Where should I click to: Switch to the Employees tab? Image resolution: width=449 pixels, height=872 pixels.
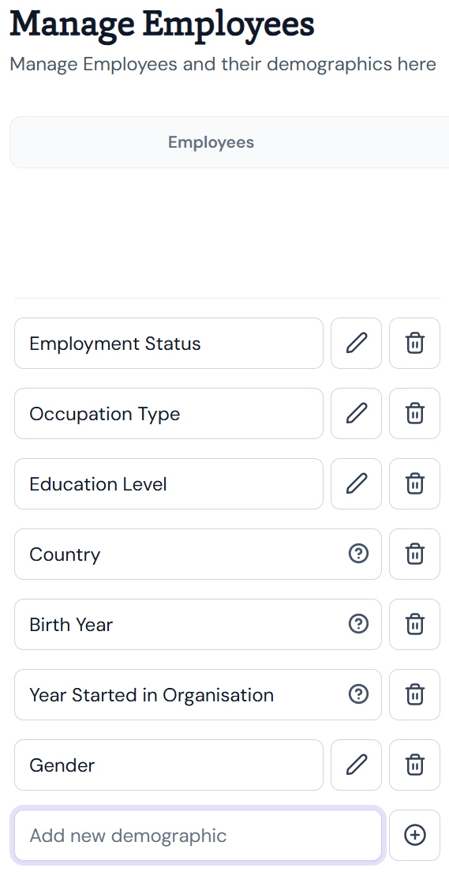coord(211,142)
